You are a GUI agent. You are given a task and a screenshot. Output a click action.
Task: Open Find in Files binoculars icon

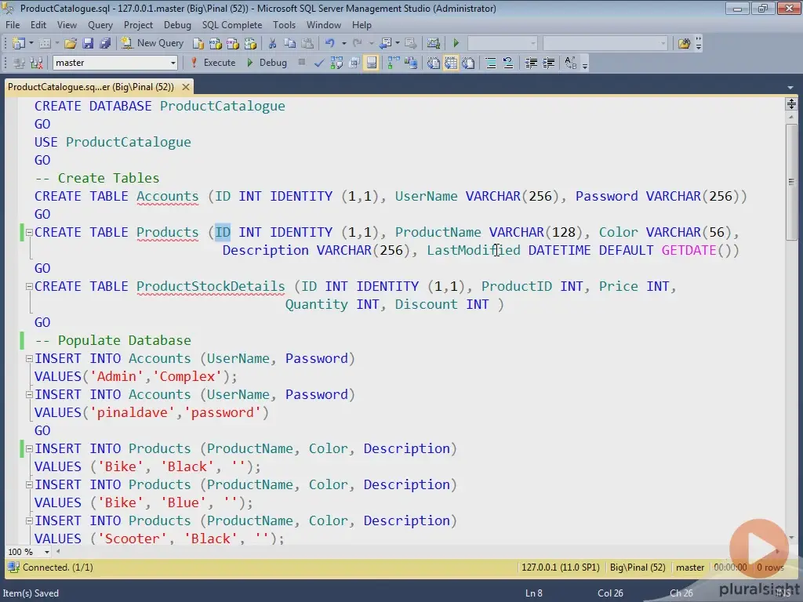pyautogui.click(x=684, y=44)
